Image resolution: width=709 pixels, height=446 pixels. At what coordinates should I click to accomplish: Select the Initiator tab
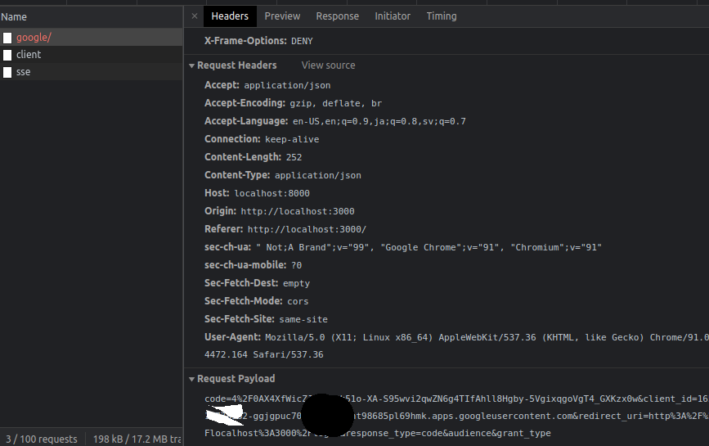click(x=393, y=16)
